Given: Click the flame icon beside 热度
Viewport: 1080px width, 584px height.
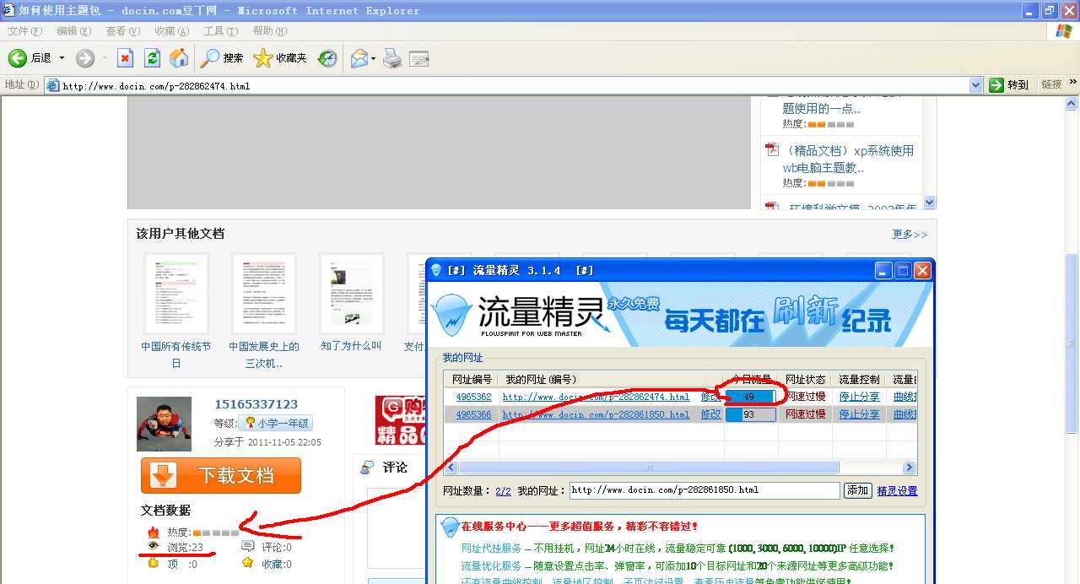Looking at the screenshot, I should point(153,533).
